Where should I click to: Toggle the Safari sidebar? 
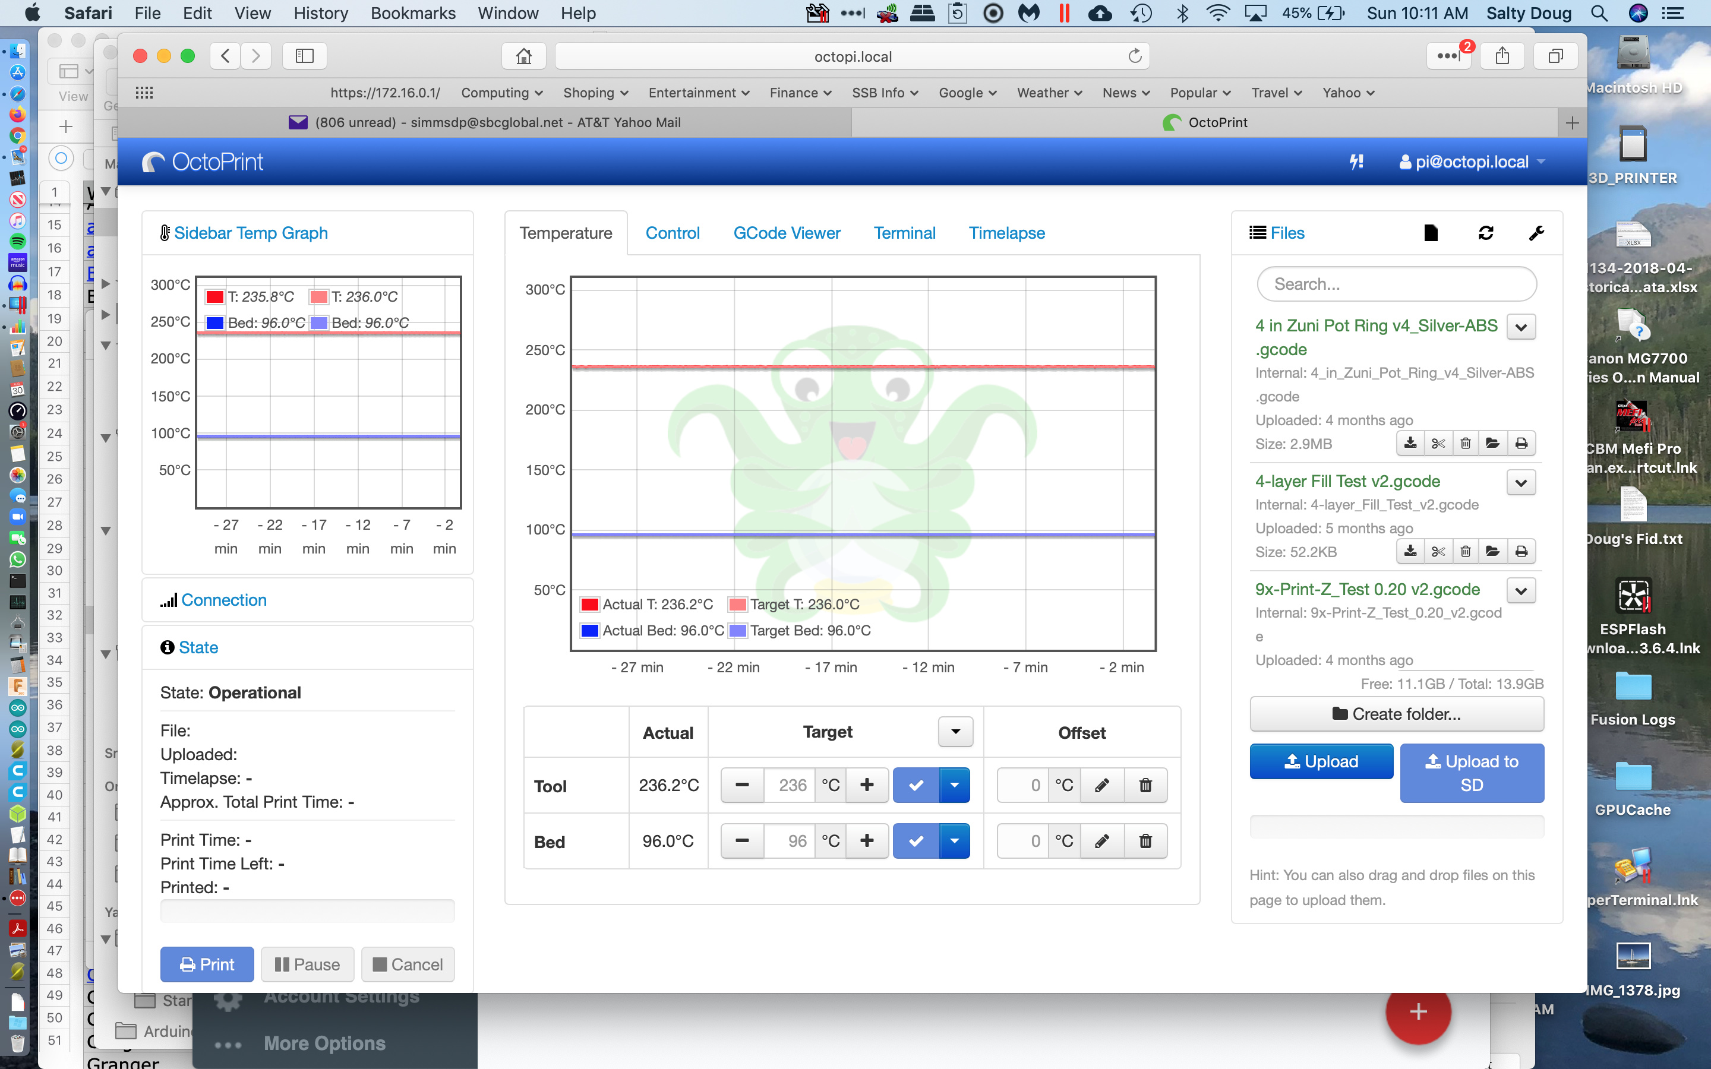tap(304, 56)
